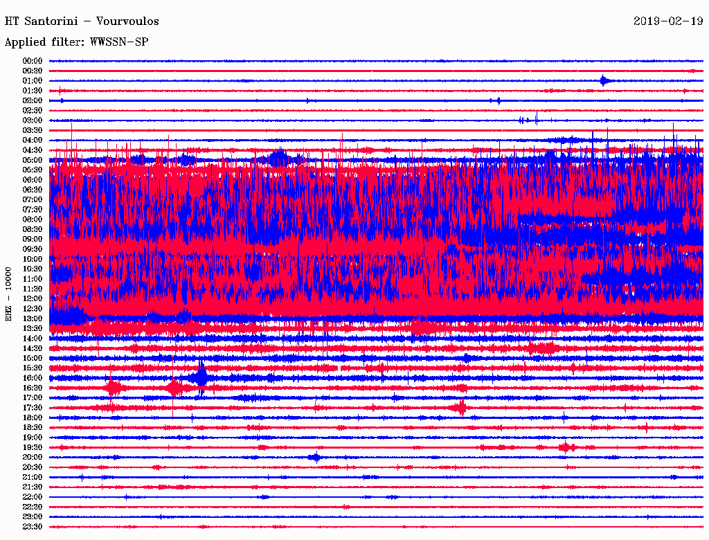
Task: Click the 'Applied filter: WWSSN-SP' text
Action: tap(76, 42)
